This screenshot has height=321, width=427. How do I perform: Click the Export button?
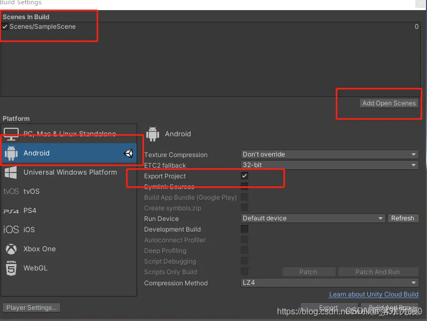tap(329, 307)
